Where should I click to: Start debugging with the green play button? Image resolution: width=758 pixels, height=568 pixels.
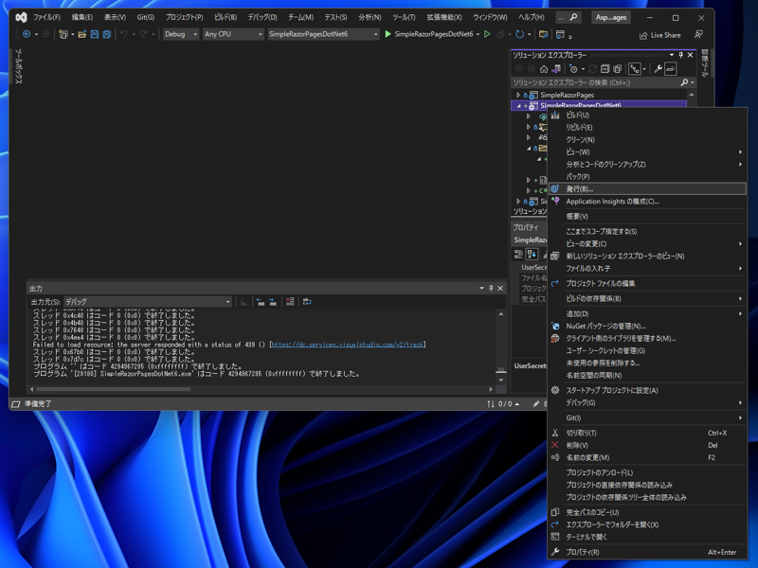(x=388, y=34)
